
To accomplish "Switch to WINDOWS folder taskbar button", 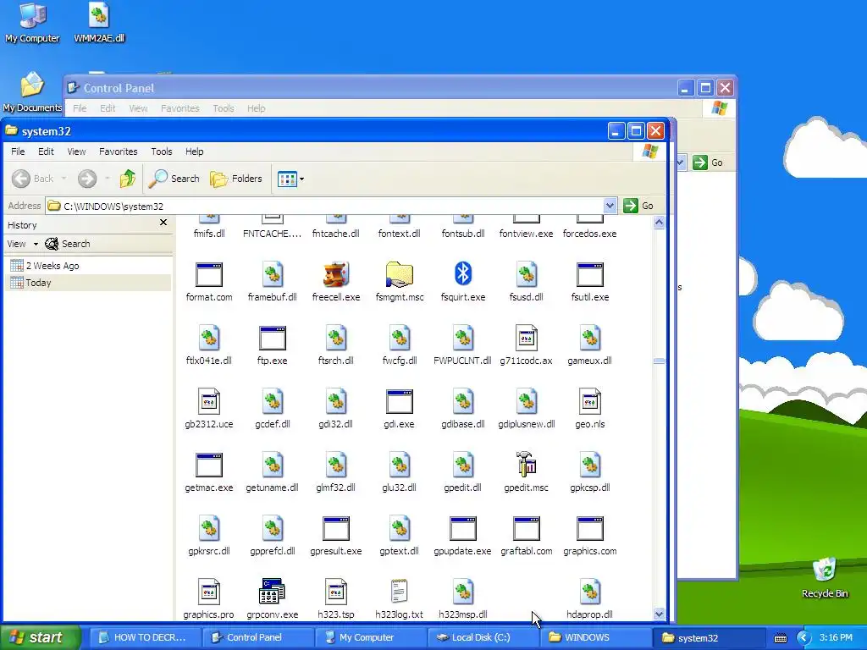I will pos(595,637).
